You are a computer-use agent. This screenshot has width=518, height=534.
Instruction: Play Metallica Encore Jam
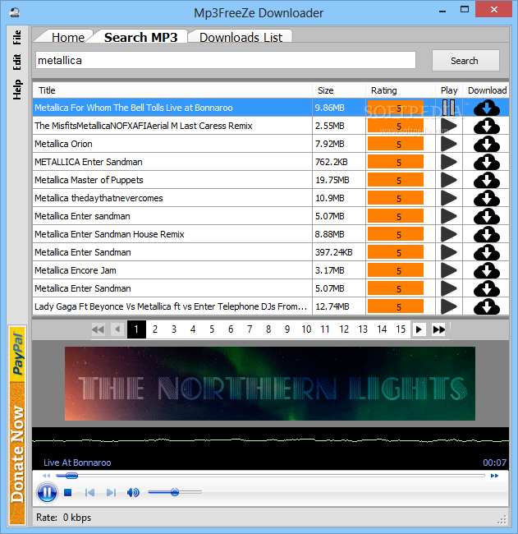pos(448,270)
